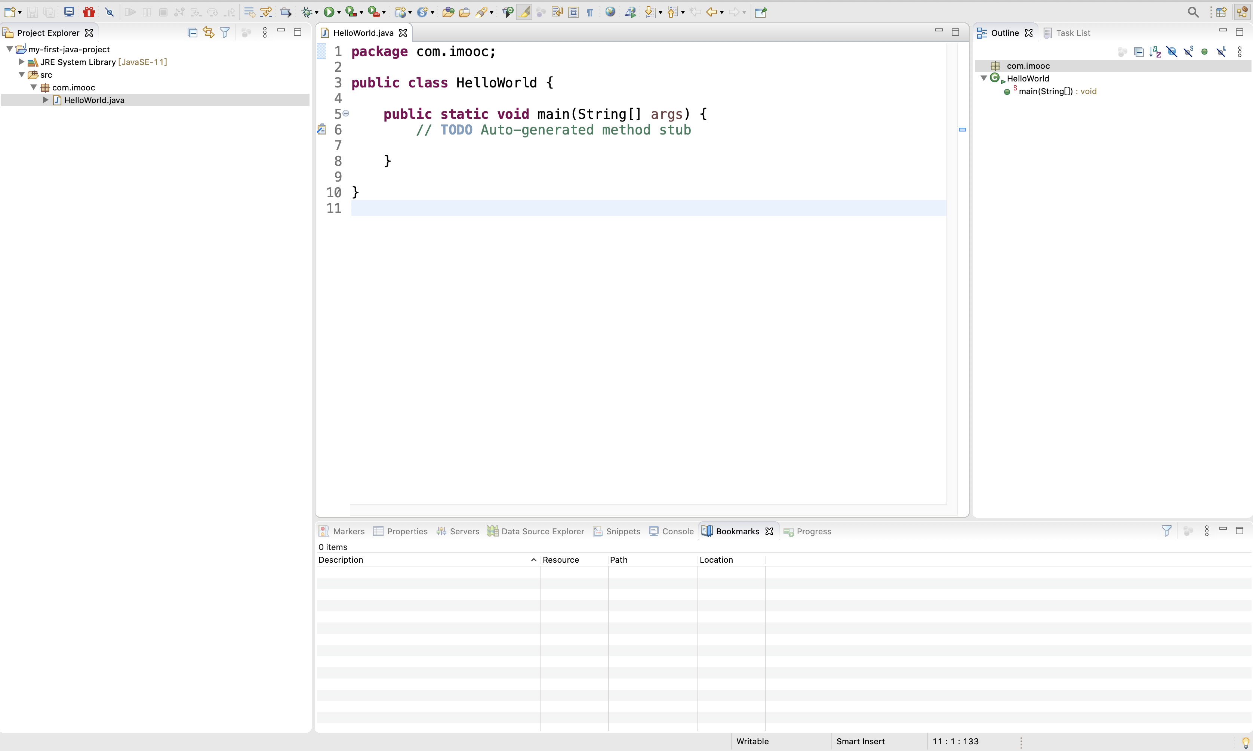
Task: Toggle Link with Editor in Project Explorer
Action: [x=208, y=33]
